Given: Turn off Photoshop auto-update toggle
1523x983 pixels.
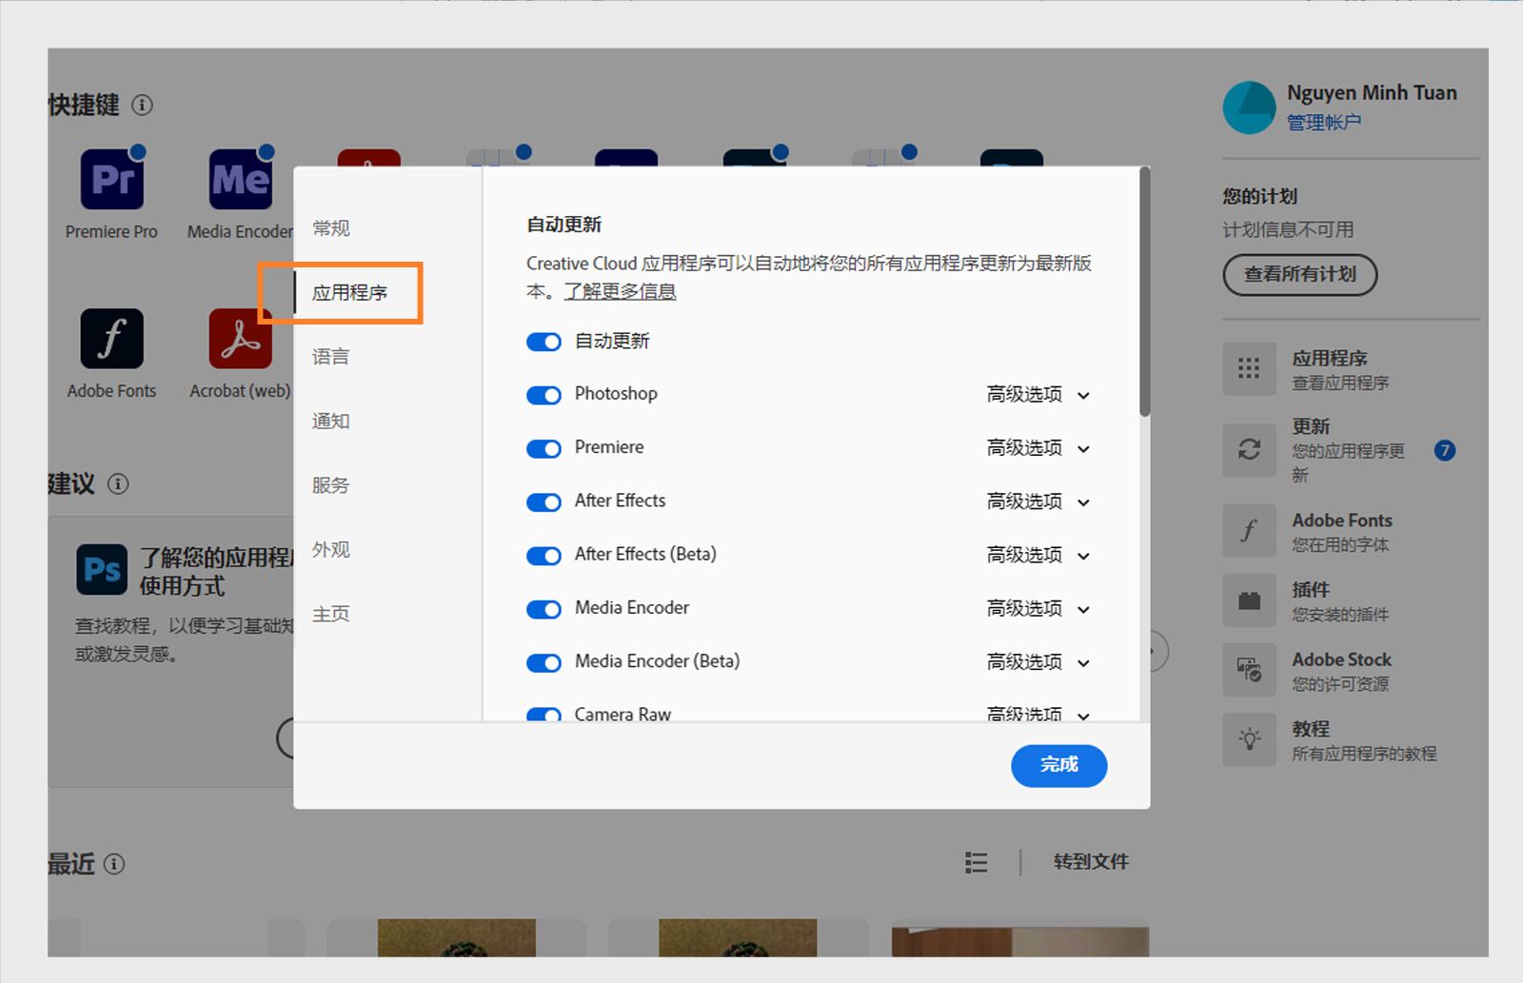Looking at the screenshot, I should (543, 395).
